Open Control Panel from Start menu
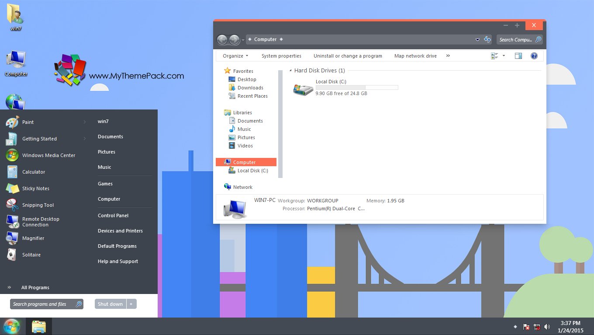This screenshot has height=335, width=594. click(x=113, y=215)
